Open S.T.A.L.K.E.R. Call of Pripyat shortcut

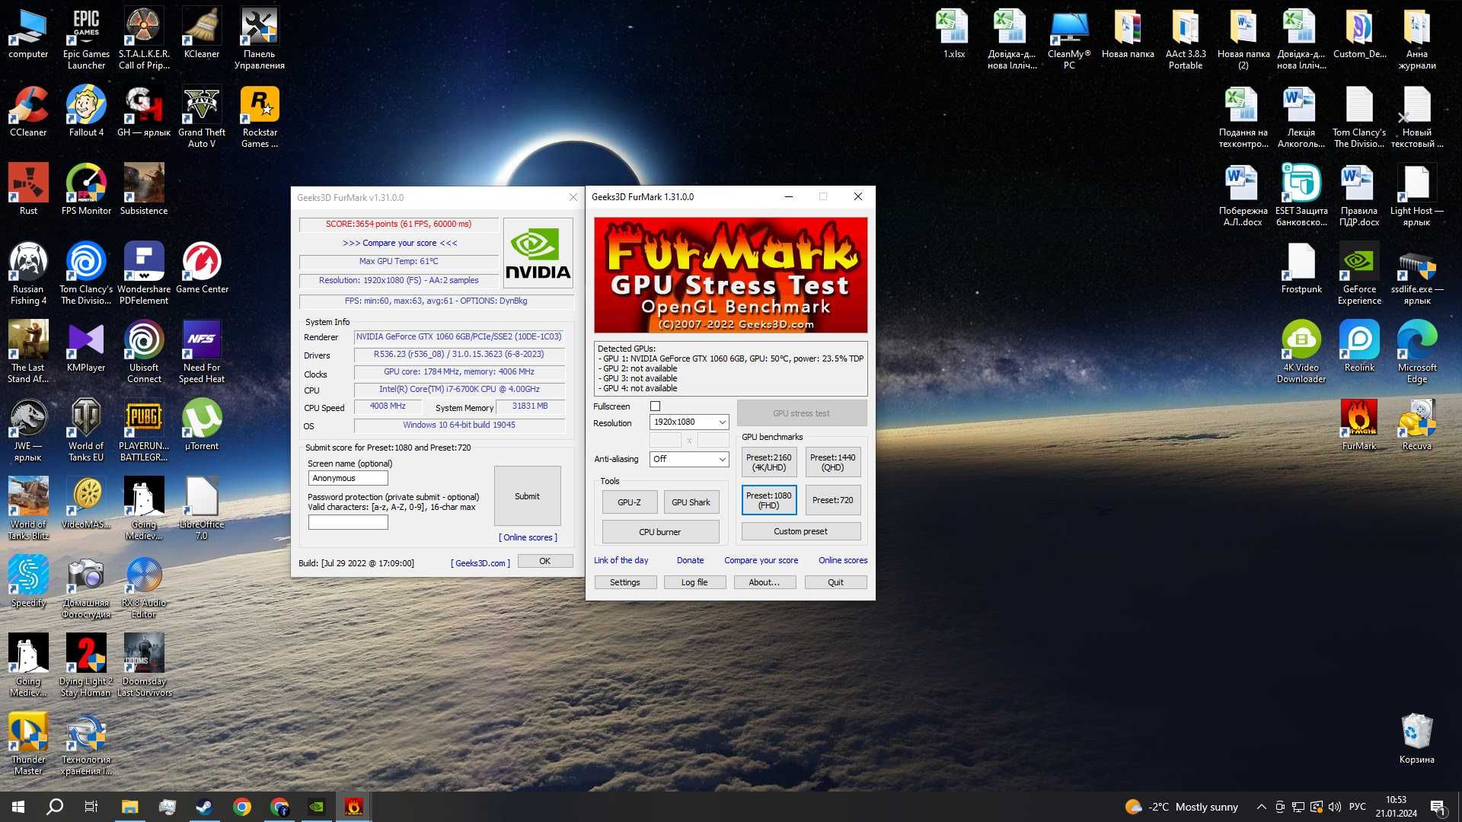pos(144,38)
